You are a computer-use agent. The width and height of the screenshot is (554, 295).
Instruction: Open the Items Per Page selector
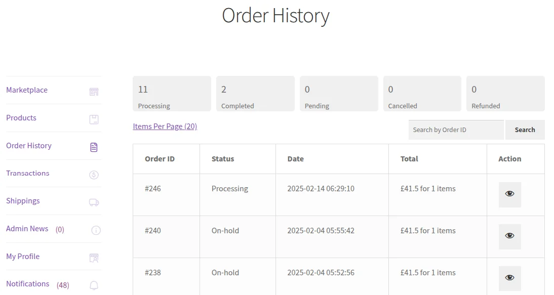[165, 126]
